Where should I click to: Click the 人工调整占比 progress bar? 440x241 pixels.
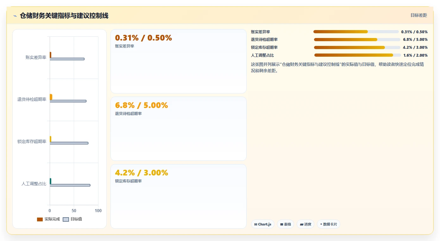click(x=358, y=55)
